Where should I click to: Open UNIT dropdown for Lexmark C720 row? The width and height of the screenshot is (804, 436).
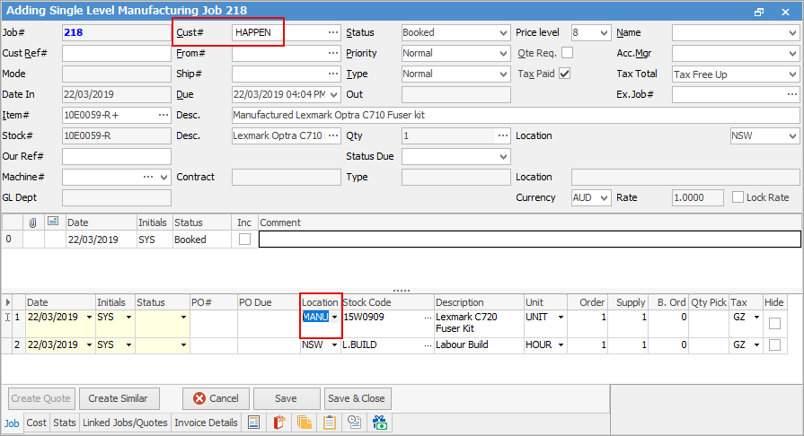[561, 318]
